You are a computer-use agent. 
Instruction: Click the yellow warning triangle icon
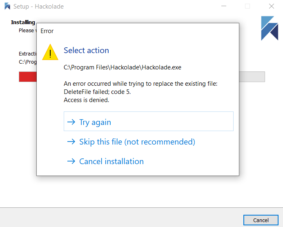tap(50, 53)
